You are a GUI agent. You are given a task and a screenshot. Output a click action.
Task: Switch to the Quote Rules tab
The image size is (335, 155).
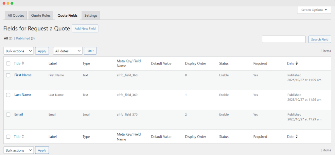(x=41, y=15)
